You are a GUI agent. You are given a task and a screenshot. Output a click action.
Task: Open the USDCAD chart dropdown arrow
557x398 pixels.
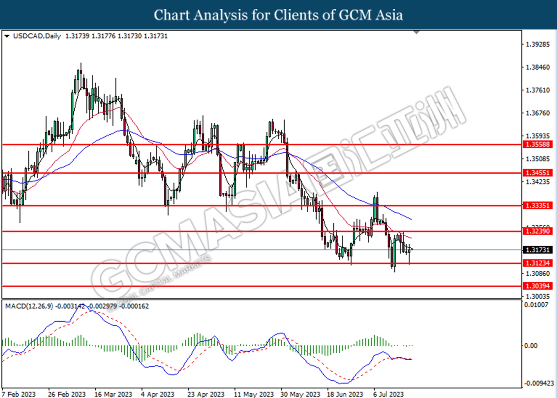[x=7, y=36]
